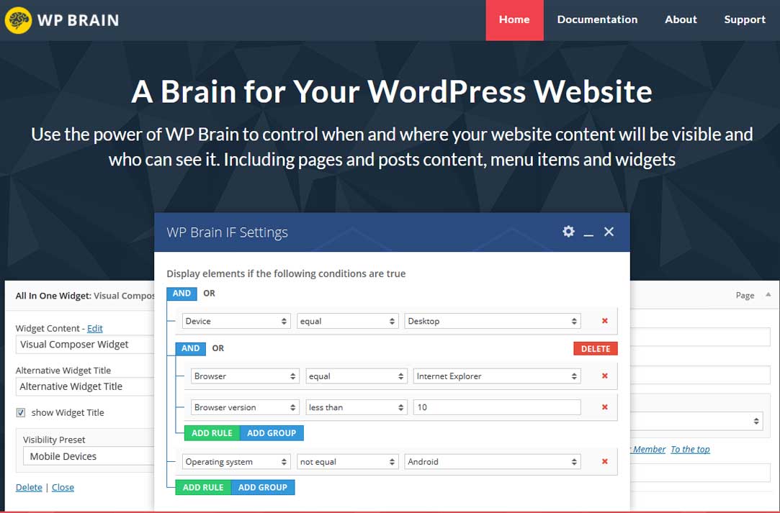Open the Widget Content Edit link

[x=94, y=328]
